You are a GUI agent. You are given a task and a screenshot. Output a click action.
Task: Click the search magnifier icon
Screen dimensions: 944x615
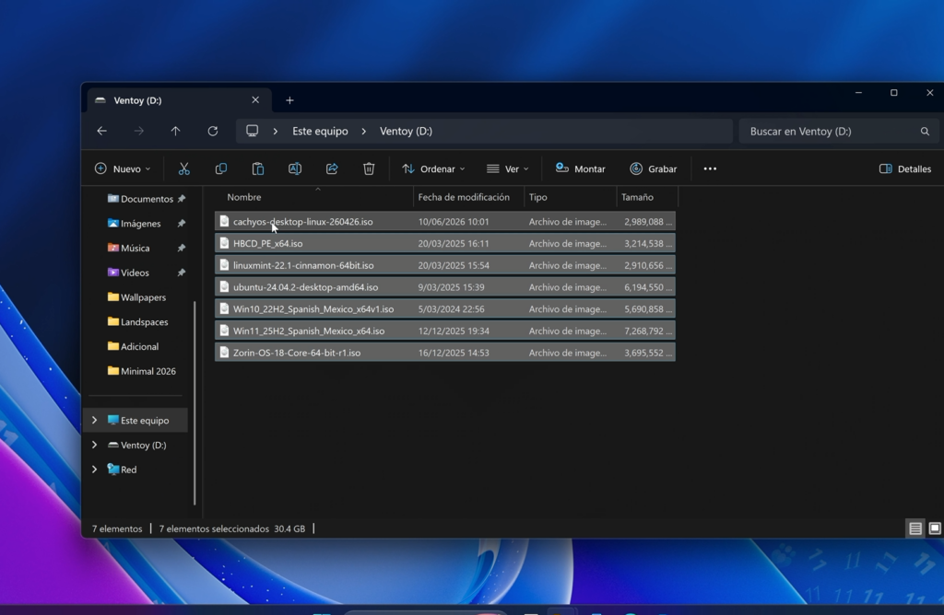(x=925, y=131)
